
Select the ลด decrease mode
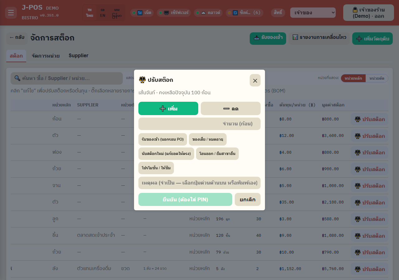pyautogui.click(x=231, y=109)
